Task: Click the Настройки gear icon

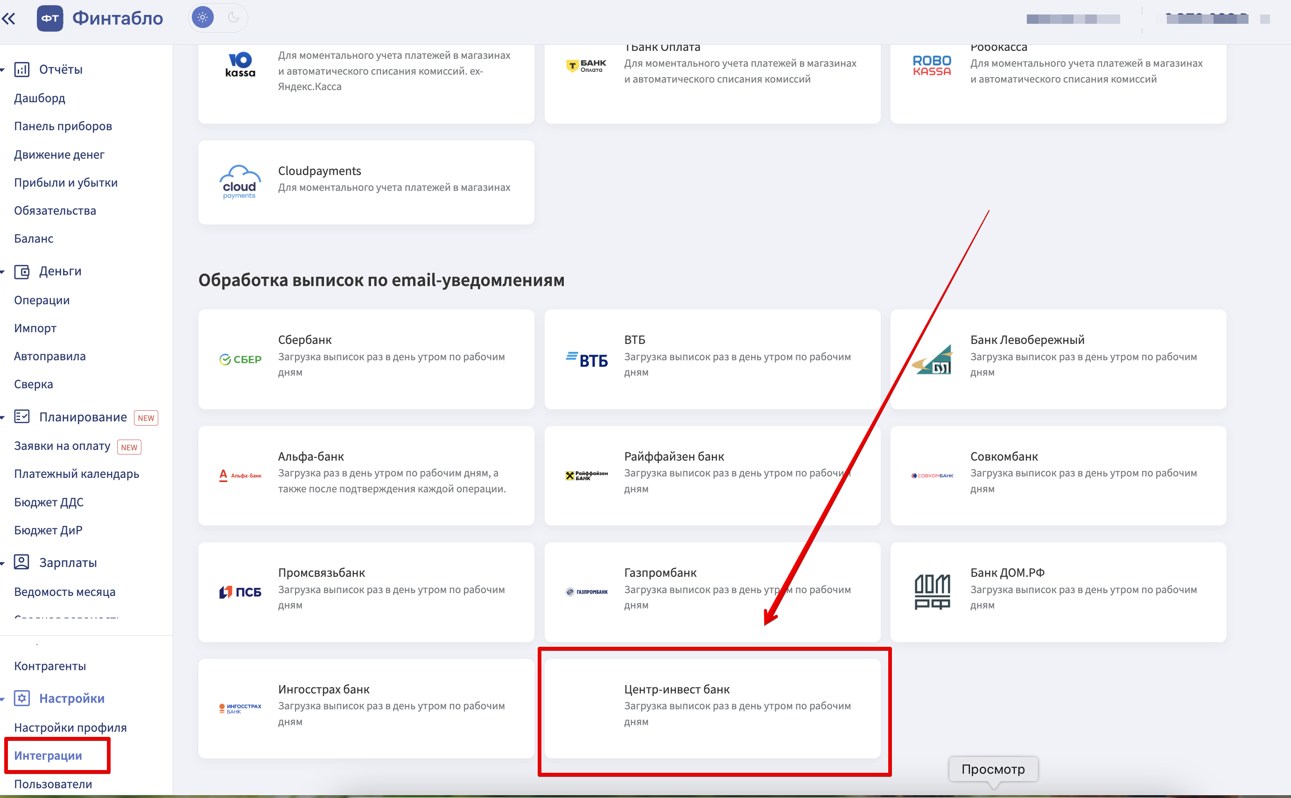Action: tap(21, 698)
